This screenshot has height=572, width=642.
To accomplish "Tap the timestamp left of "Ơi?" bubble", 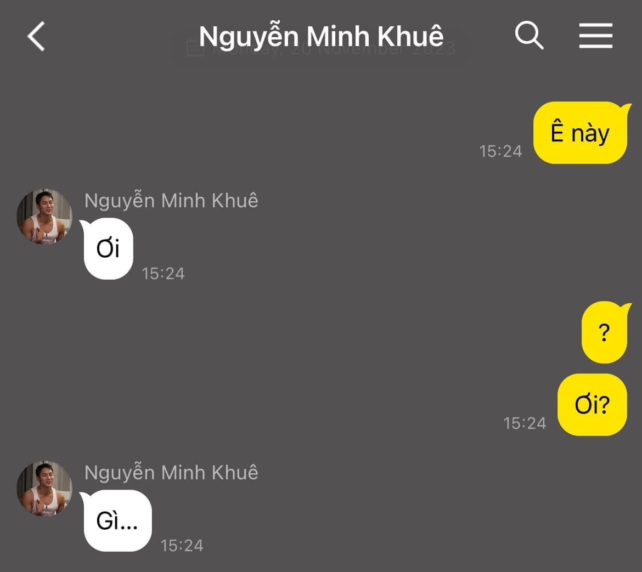I will coord(525,423).
